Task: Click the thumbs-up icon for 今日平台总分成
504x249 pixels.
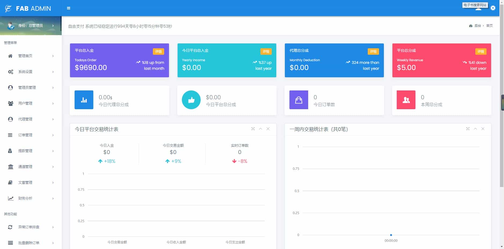Action: (191, 100)
